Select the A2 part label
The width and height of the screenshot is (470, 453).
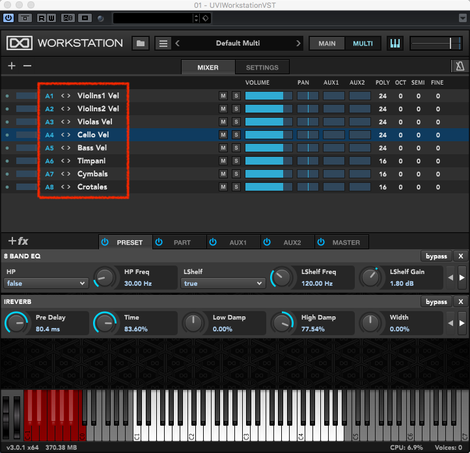pos(49,109)
